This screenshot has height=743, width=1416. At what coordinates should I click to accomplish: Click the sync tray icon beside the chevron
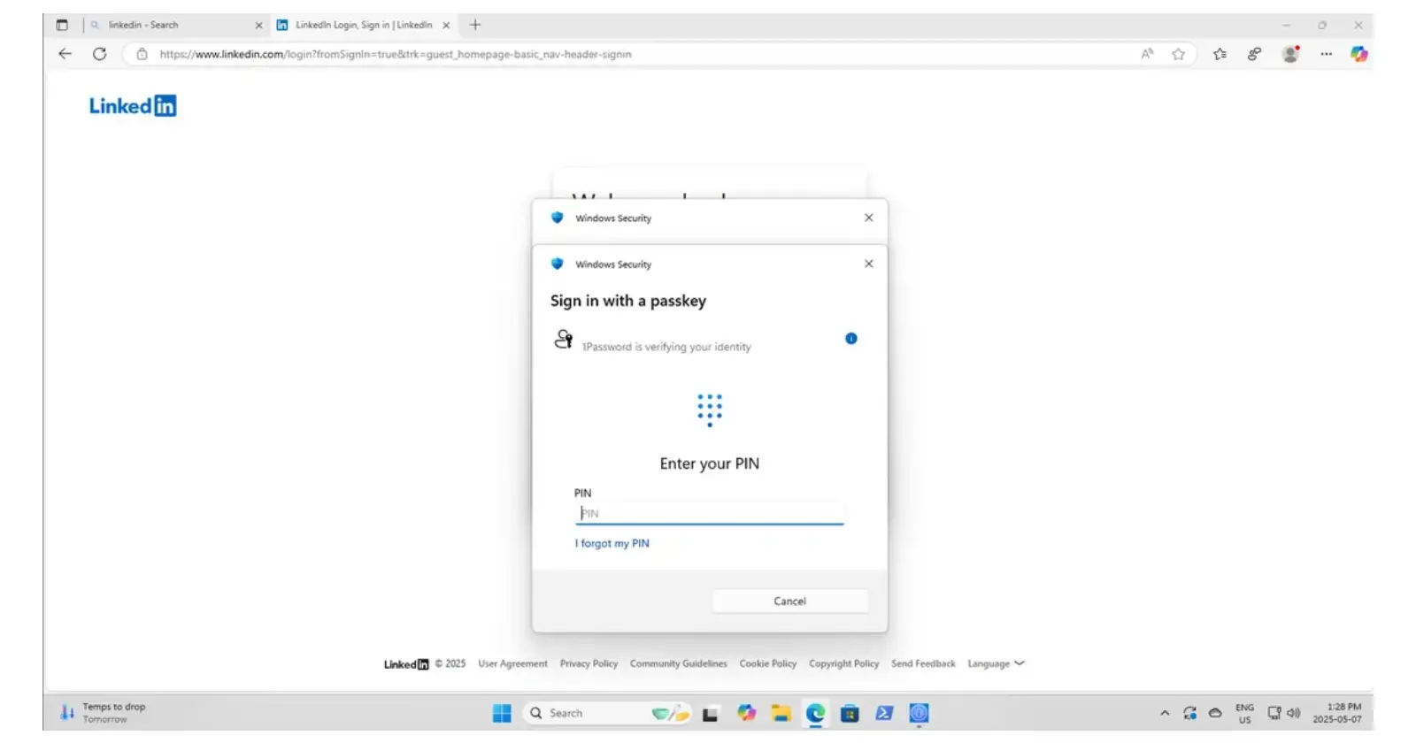click(x=1189, y=713)
